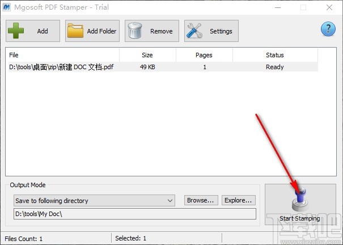Click the Selected: 1 status text
The width and height of the screenshot is (343, 245).
tap(130, 238)
